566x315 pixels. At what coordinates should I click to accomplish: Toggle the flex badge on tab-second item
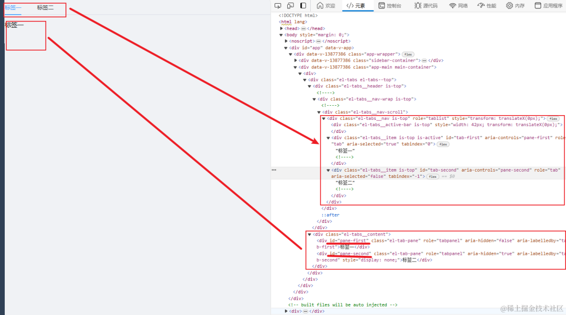point(432,177)
